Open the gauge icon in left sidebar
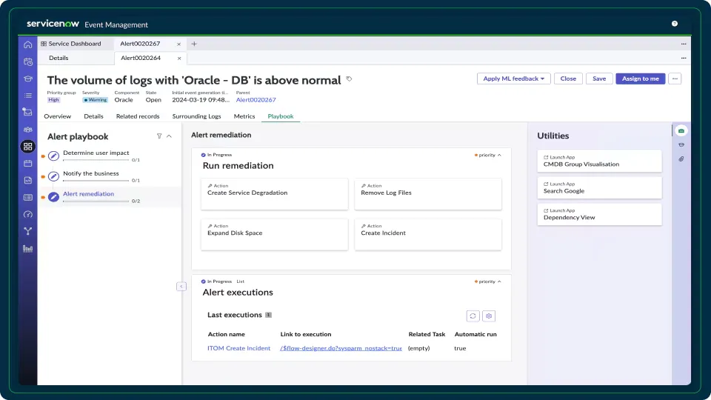 27,214
